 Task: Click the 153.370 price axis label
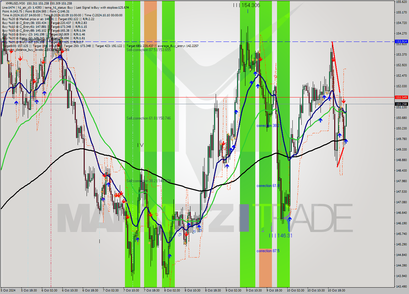point(401,55)
